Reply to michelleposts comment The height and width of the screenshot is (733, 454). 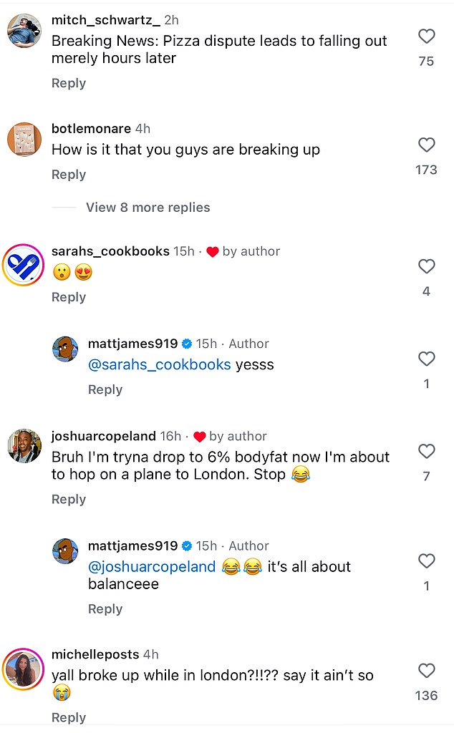tap(69, 717)
